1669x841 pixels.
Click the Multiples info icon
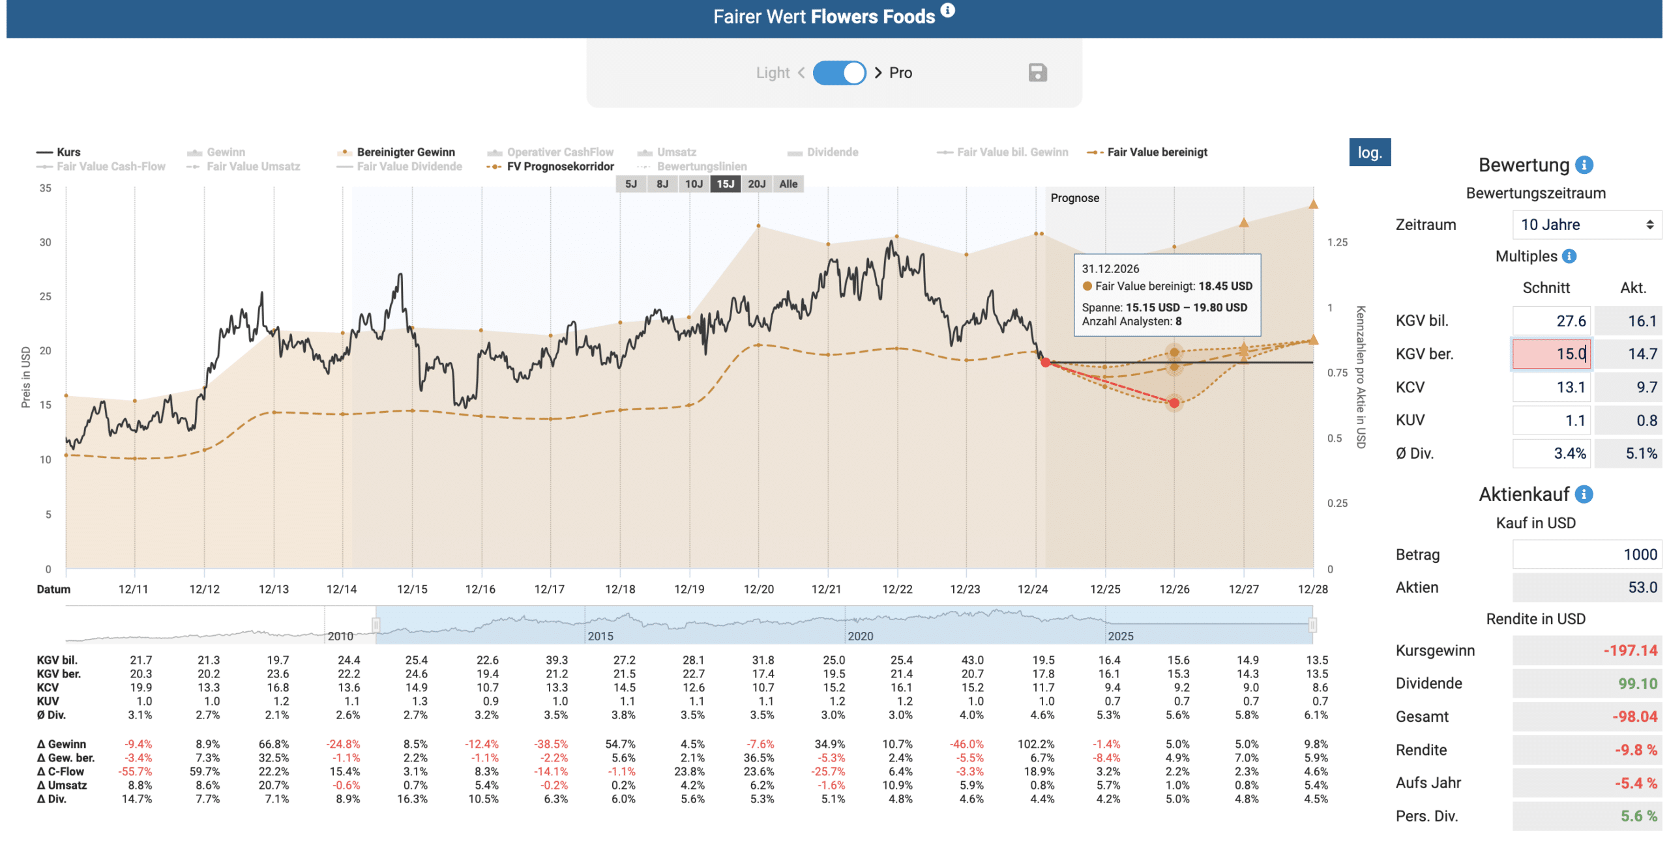(x=1569, y=256)
